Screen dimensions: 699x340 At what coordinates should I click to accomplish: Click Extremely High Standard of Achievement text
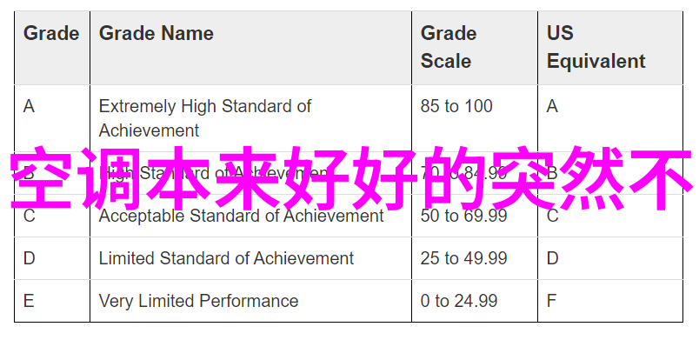click(204, 118)
